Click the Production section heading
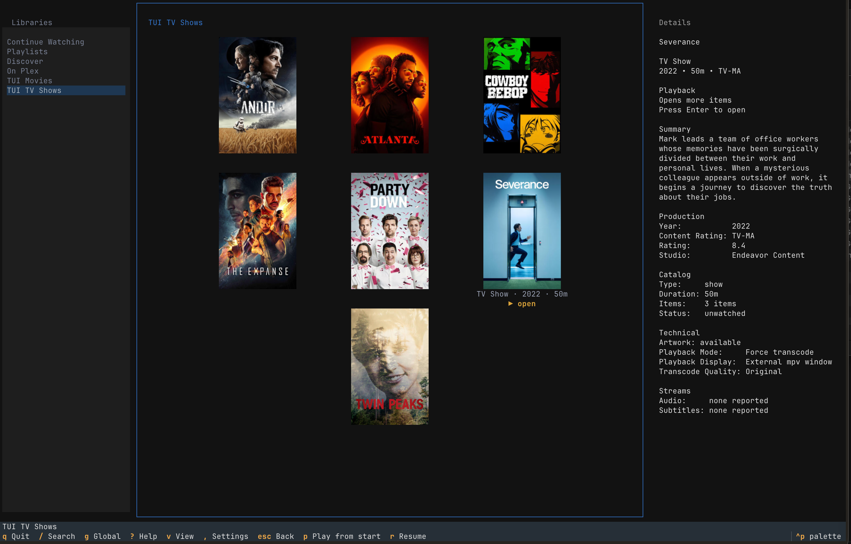This screenshot has height=544, width=851. (681, 216)
